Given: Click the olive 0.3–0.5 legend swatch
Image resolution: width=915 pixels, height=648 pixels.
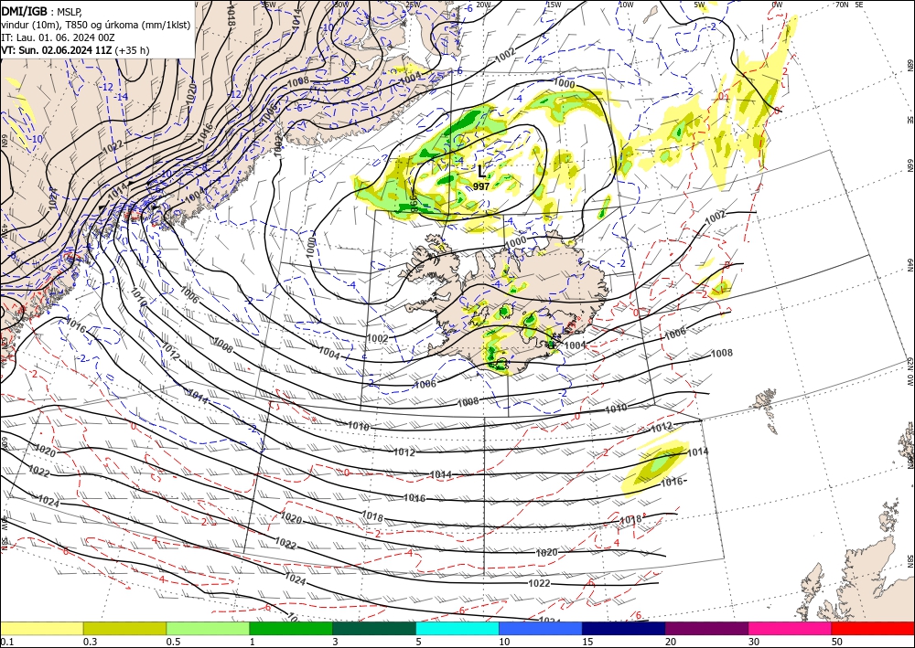Looking at the screenshot, I should tap(124, 628).
